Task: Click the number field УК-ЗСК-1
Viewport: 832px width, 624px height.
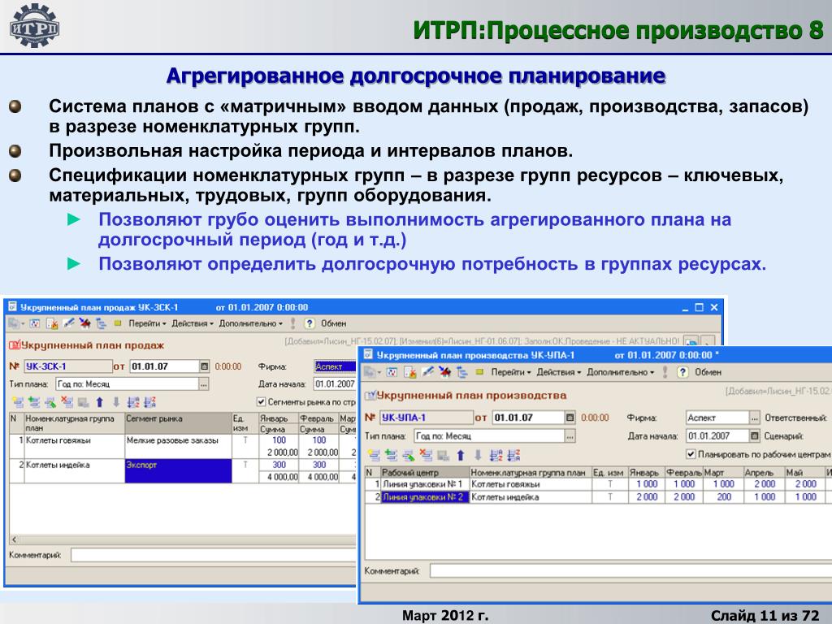Action: pyautogui.click(x=67, y=366)
